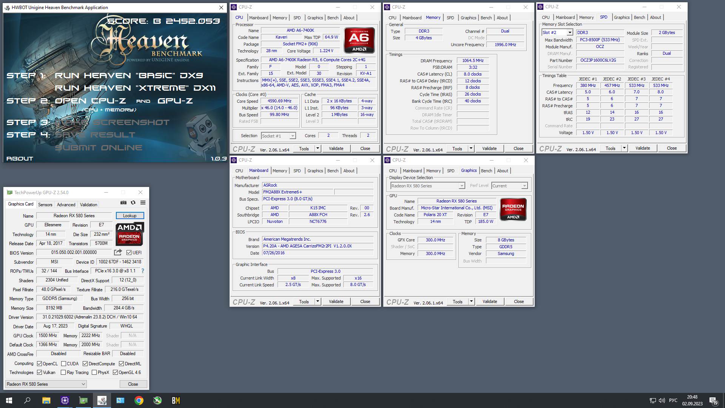Toggle the Ray Tracing checkbox
Viewport: 725px width, 408px height.
(x=63, y=372)
